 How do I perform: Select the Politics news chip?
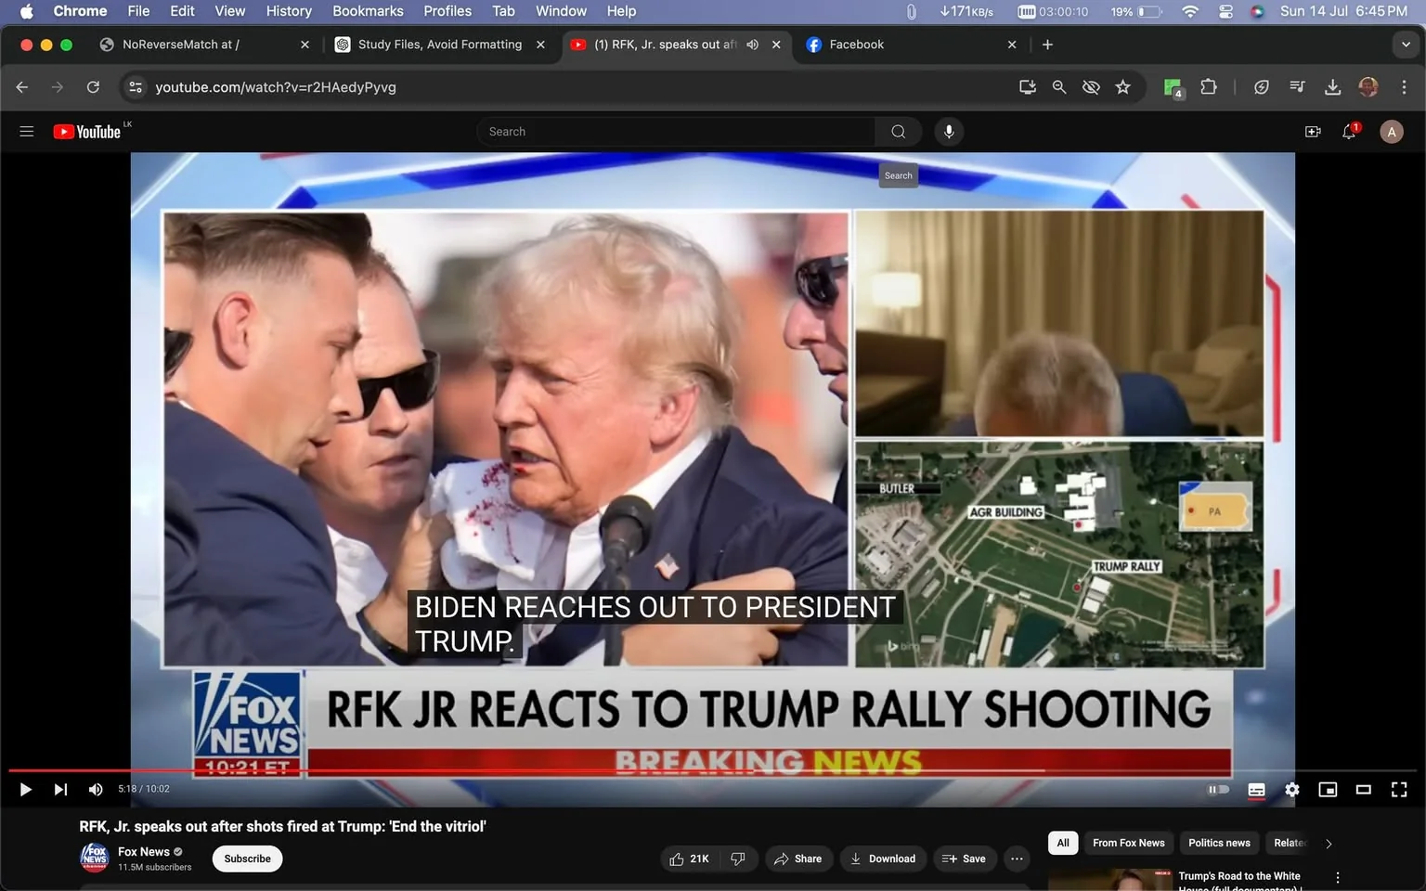pyautogui.click(x=1219, y=843)
